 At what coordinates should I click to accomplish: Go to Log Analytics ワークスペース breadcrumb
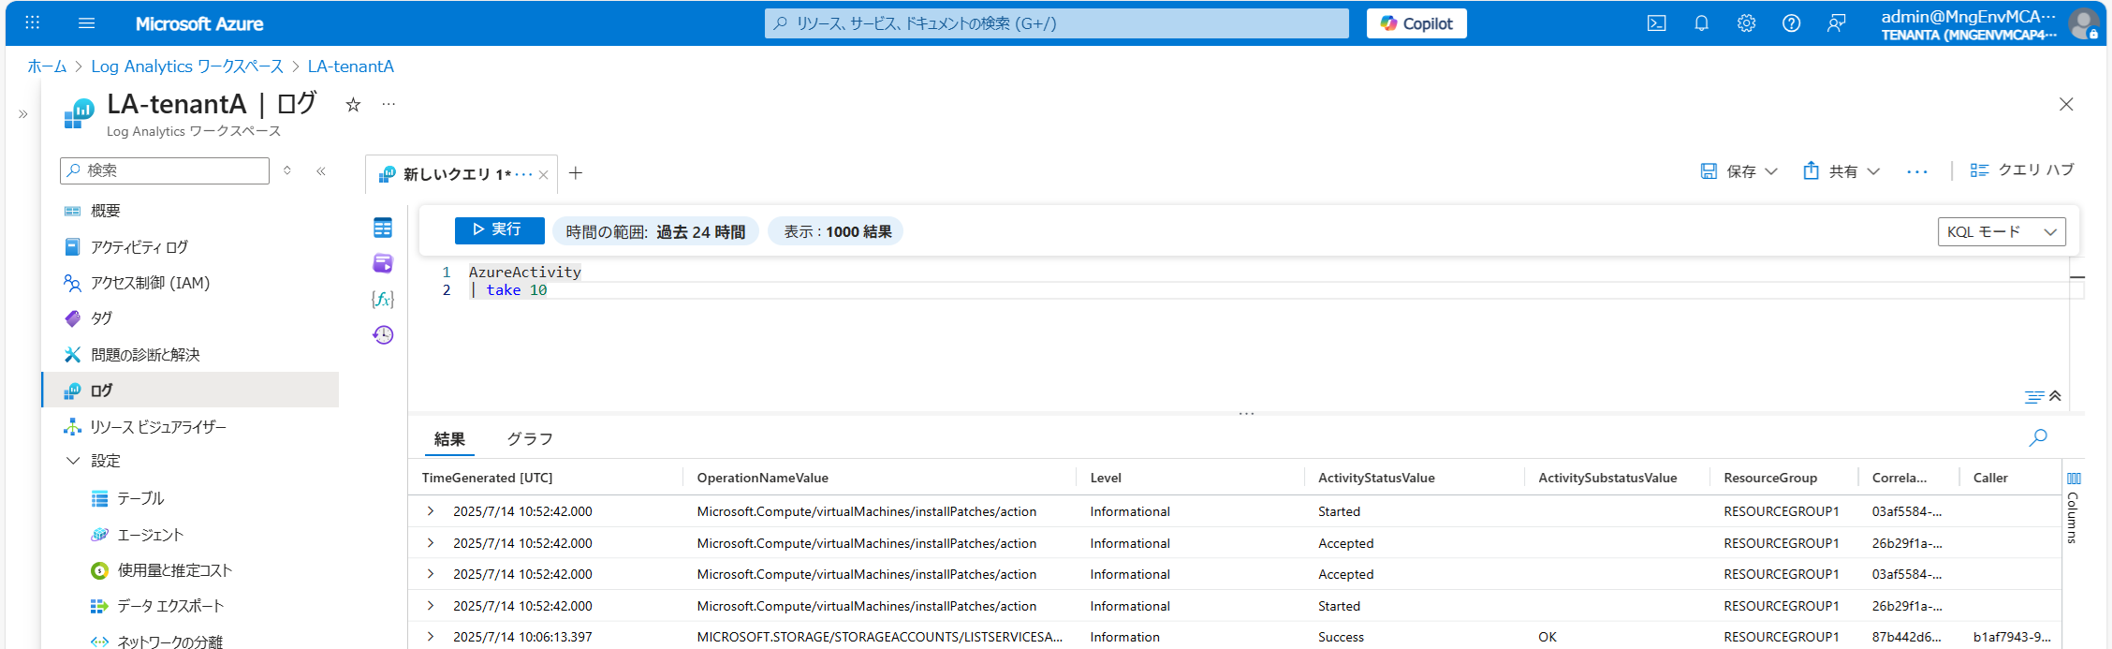[187, 66]
